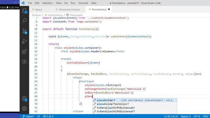
Task: Click Formulario.js in the breadcrumb
Action: pyautogui.click(x=55, y=15)
